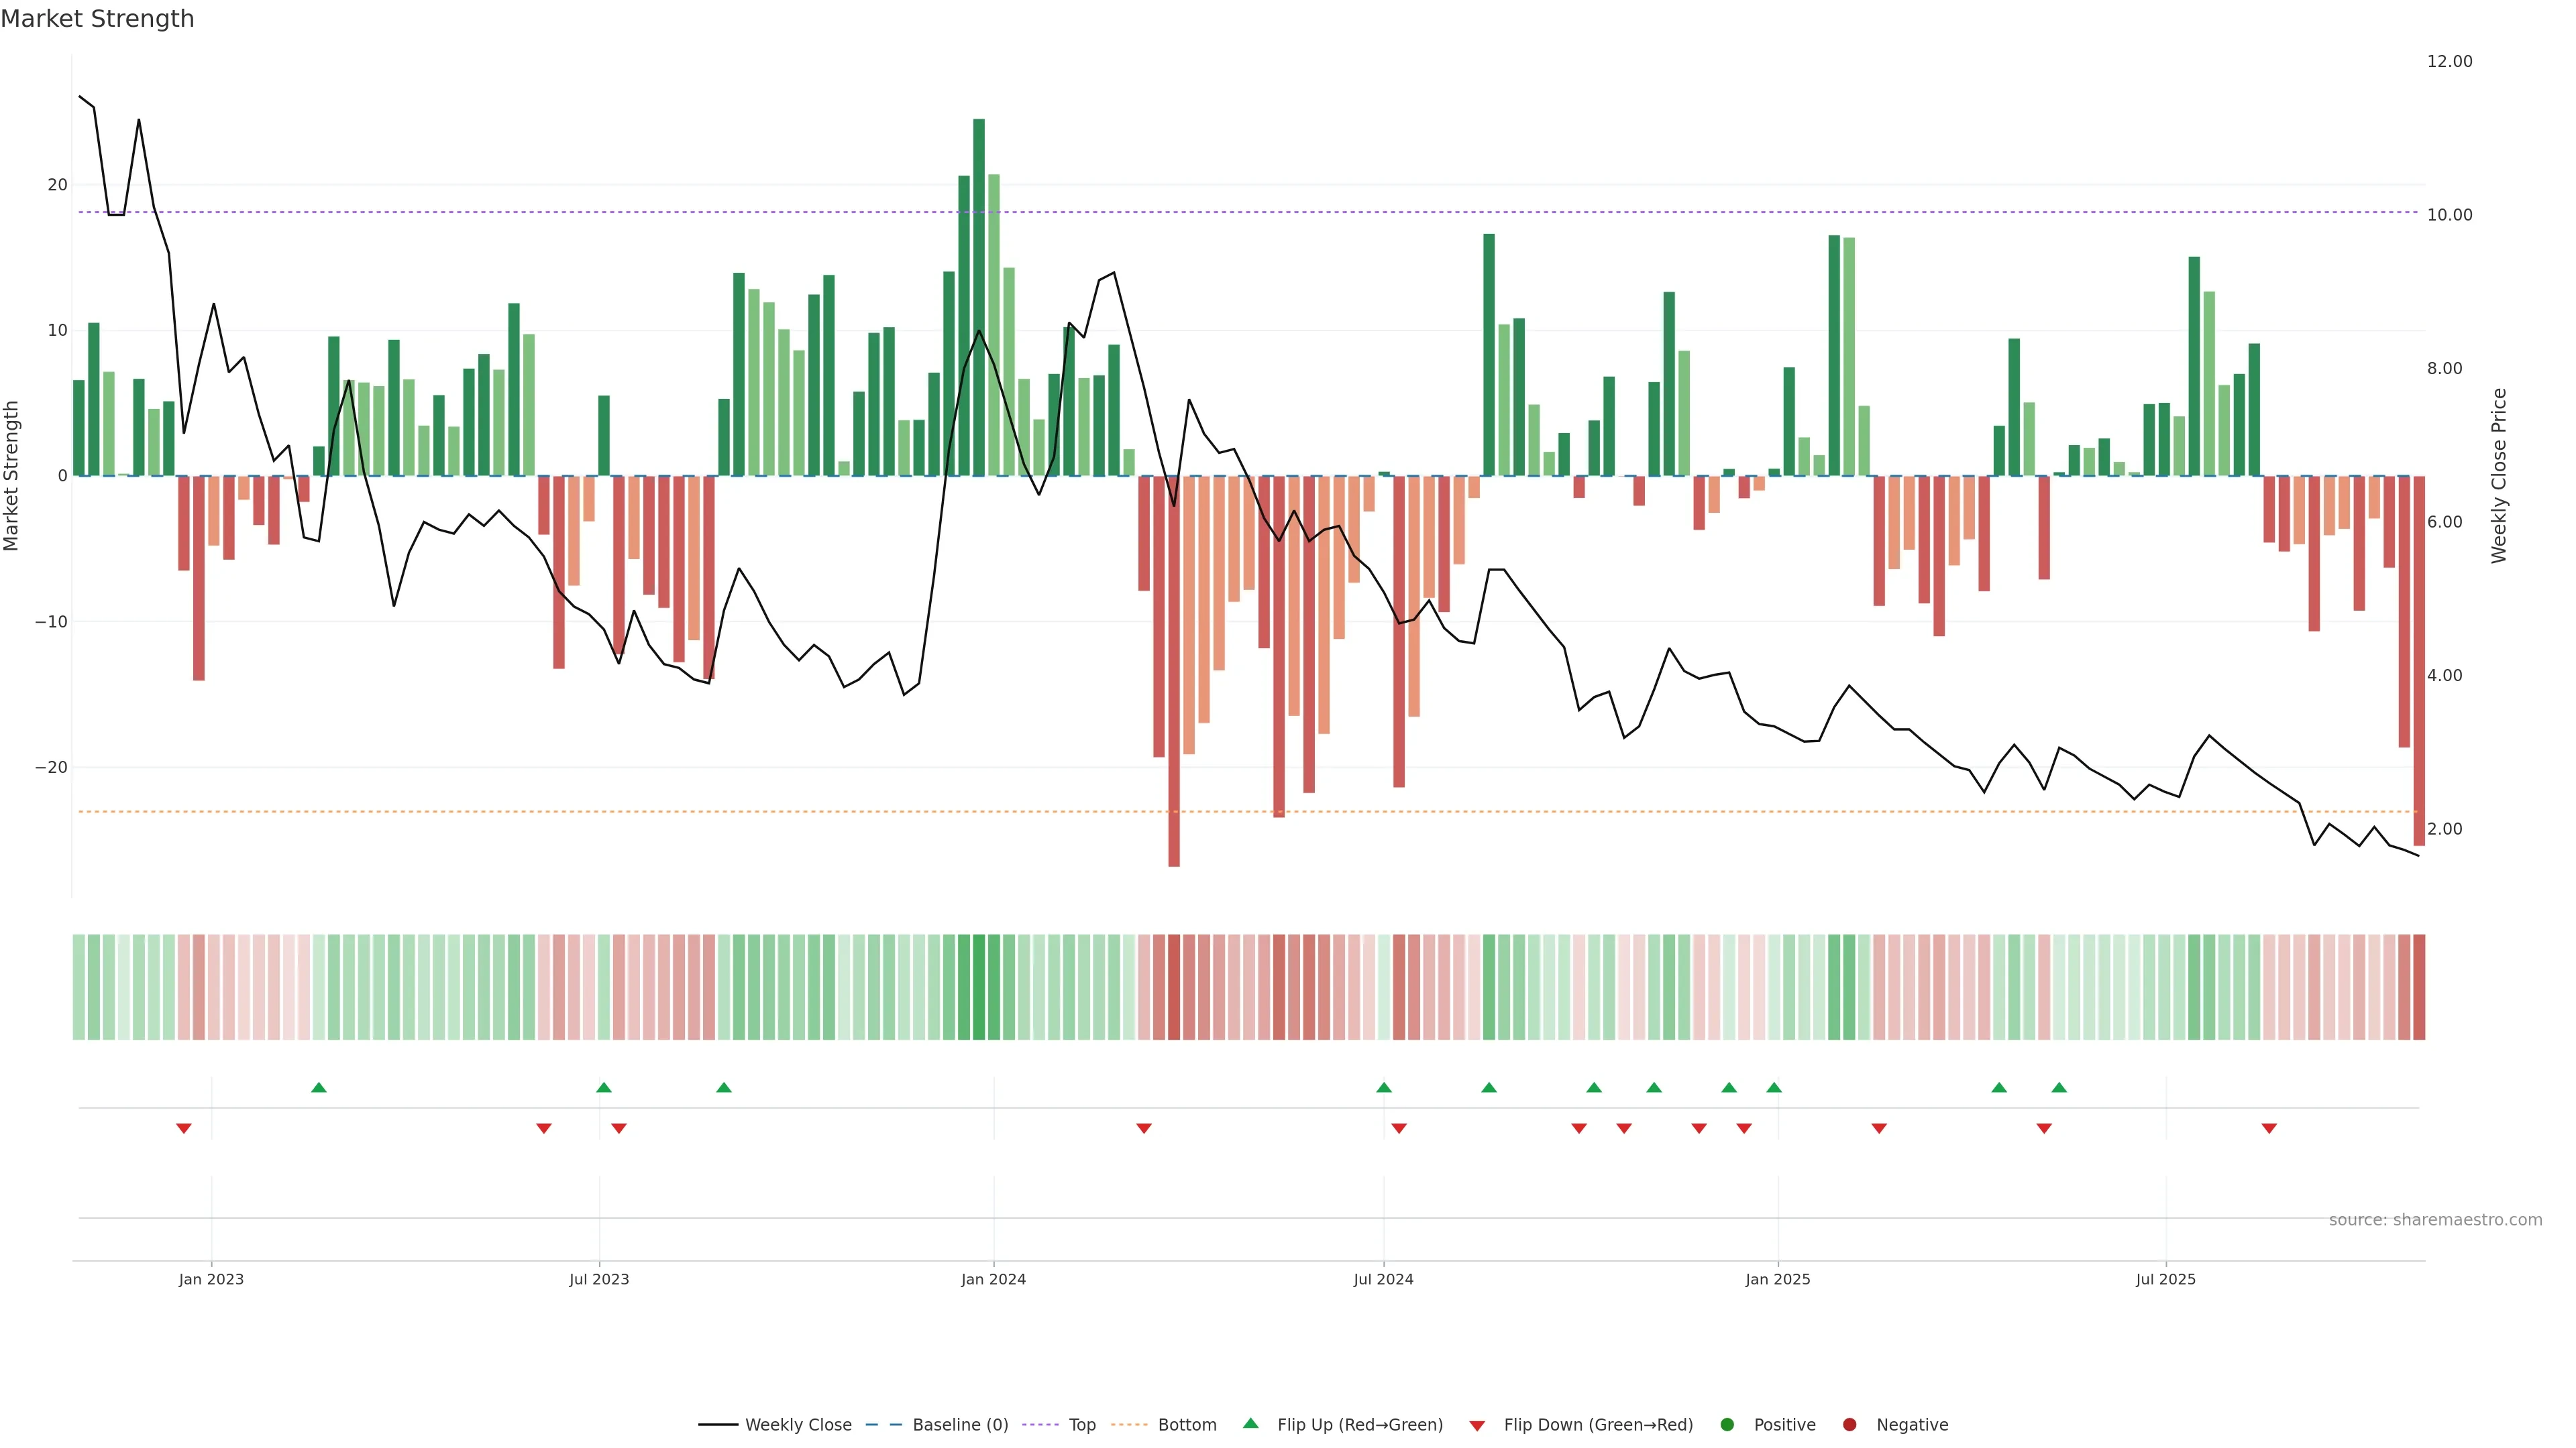
Task: Click the Negative red circle legend icon
Action: (1849, 1425)
